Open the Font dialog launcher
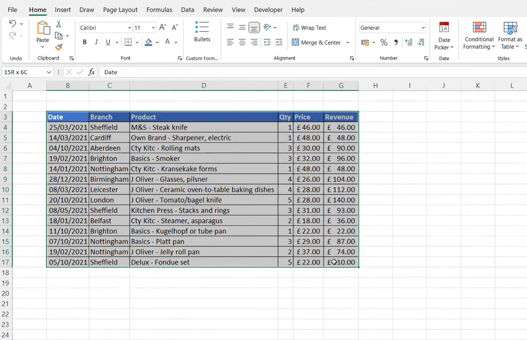The width and height of the screenshot is (527, 340). point(180,58)
